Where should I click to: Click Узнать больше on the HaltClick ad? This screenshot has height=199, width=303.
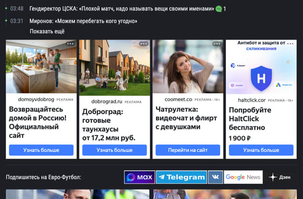261,150
